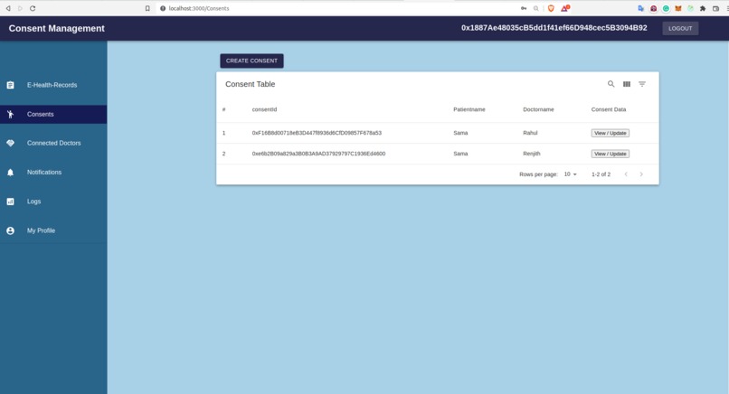Click the zoom magnifier icon in address bar
The height and width of the screenshot is (394, 729).
[x=536, y=8]
